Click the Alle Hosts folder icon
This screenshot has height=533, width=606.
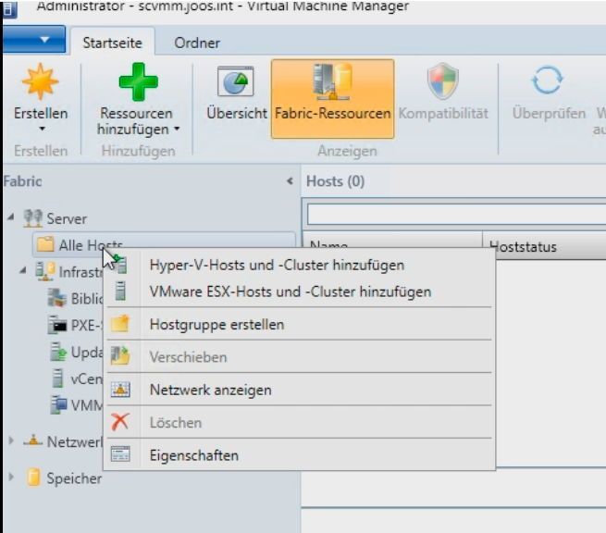(45, 244)
